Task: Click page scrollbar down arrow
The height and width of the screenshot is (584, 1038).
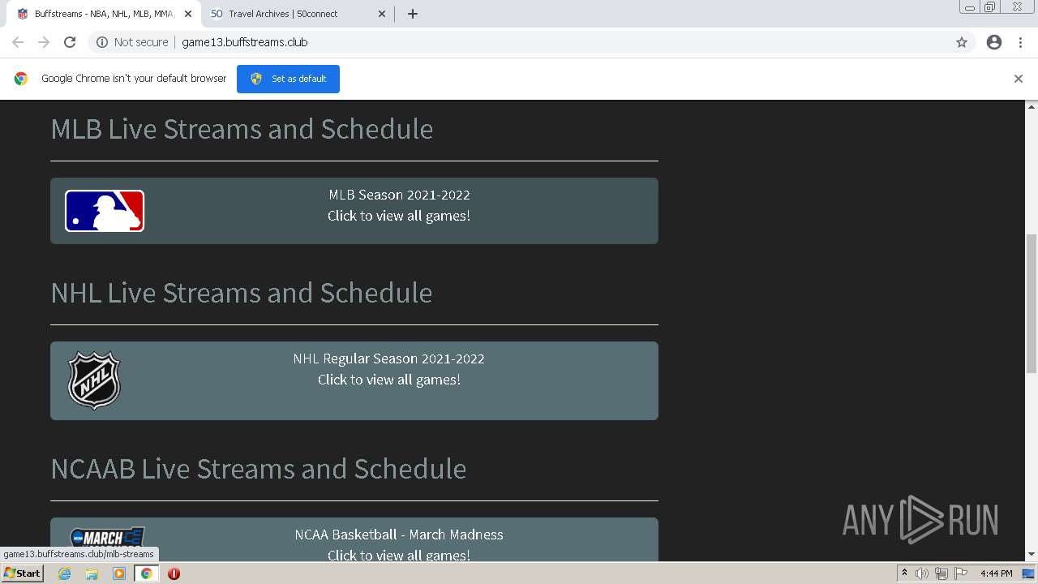Action: coord(1032,555)
